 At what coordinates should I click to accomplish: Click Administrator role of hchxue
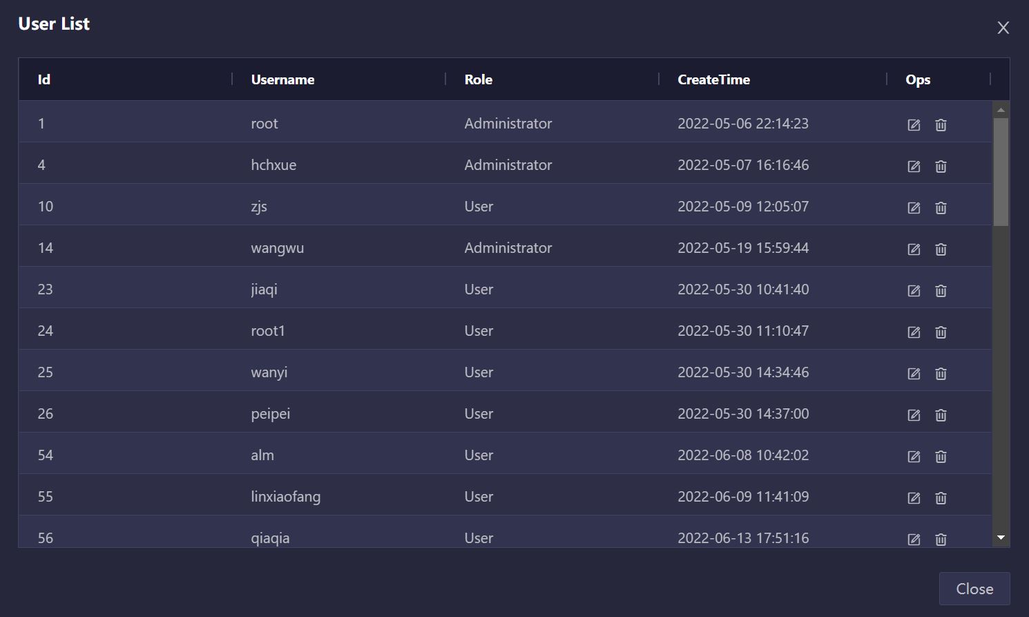point(508,165)
